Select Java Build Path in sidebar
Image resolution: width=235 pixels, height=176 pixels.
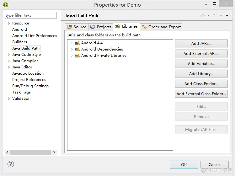[x=26, y=48]
